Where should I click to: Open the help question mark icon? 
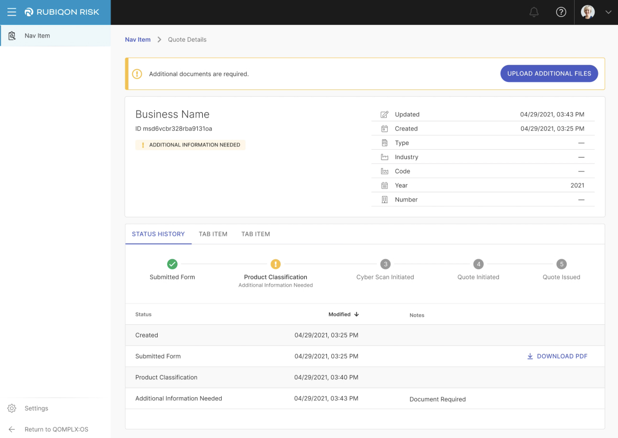561,12
